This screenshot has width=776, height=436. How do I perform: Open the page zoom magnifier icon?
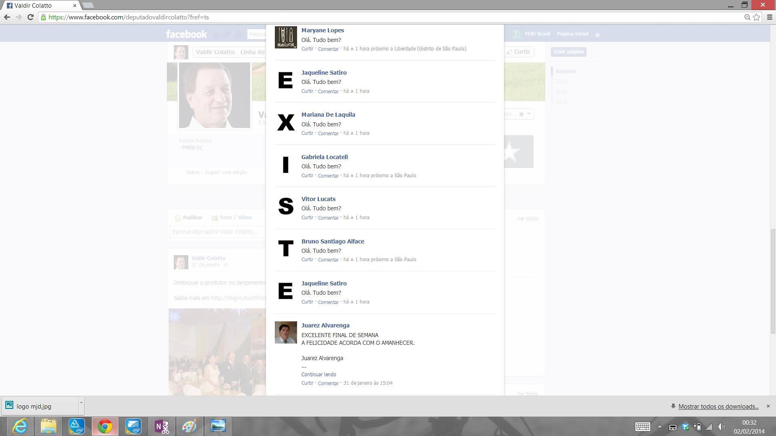pyautogui.click(x=747, y=17)
